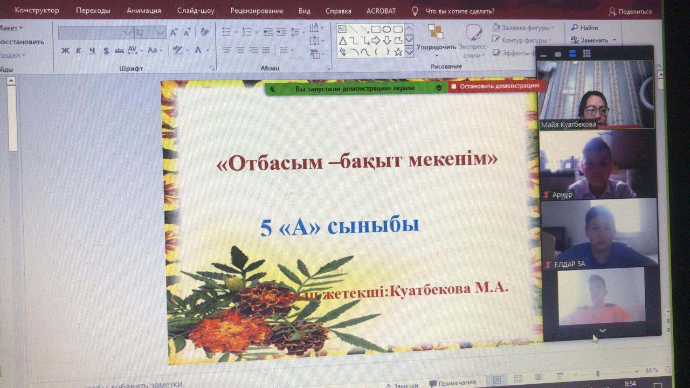Click the Найти find button
Viewport: 690px width, 388px height.
pos(585,27)
